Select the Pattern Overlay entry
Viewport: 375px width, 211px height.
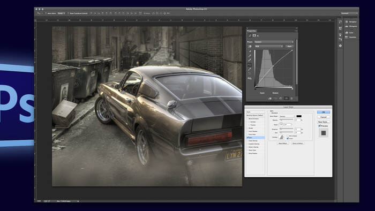click(253, 147)
